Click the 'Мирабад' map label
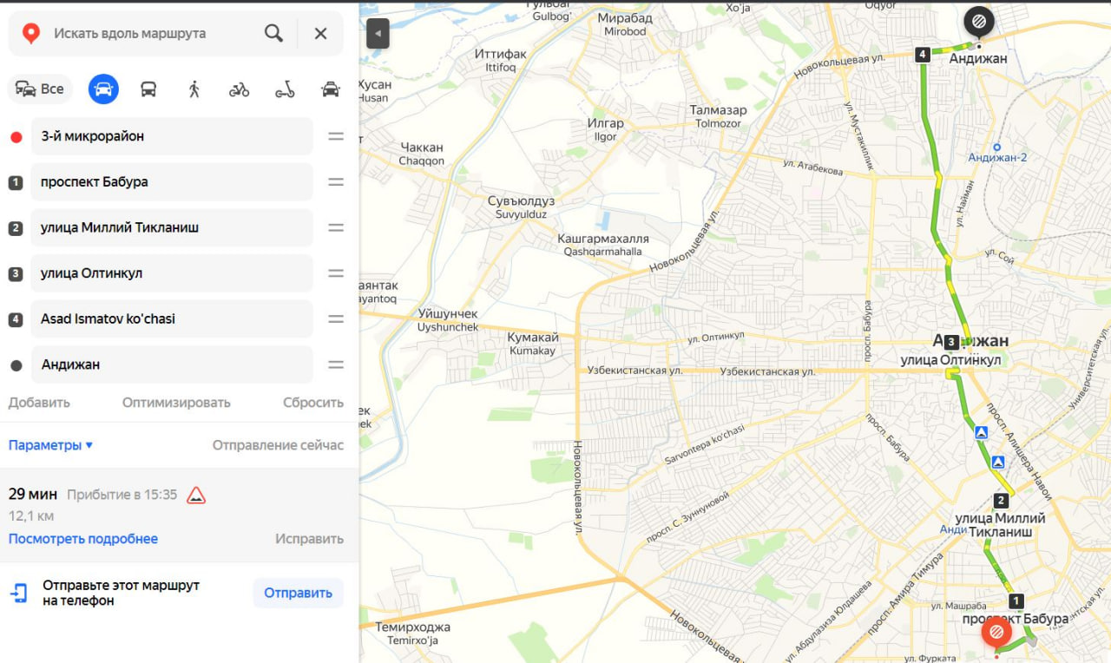 (x=625, y=18)
